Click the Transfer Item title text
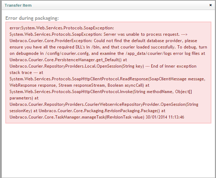The height and width of the screenshot is (178, 216). (x=18, y=5)
